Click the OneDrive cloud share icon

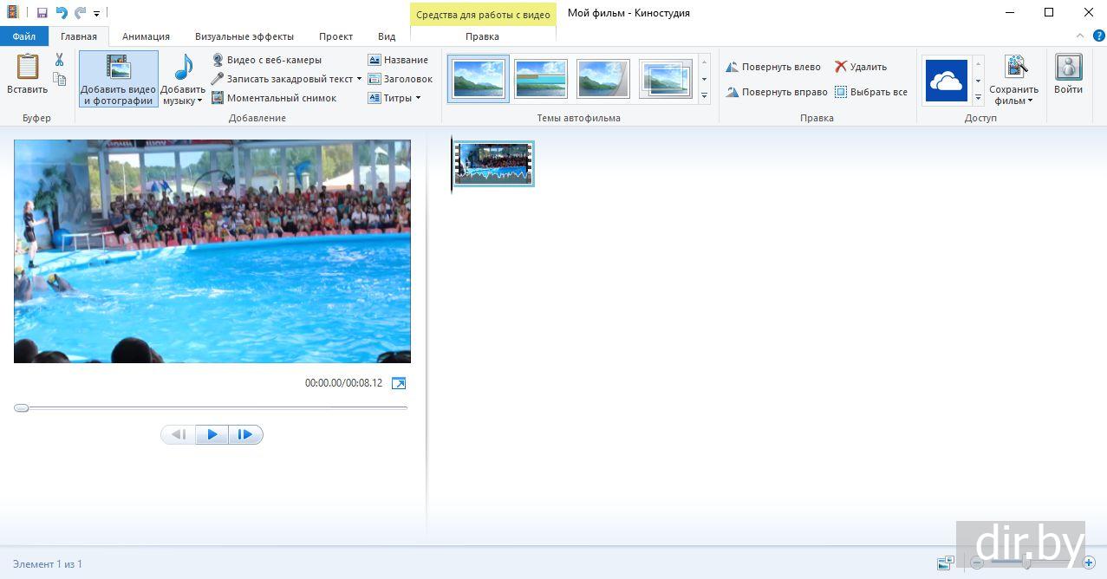946,81
